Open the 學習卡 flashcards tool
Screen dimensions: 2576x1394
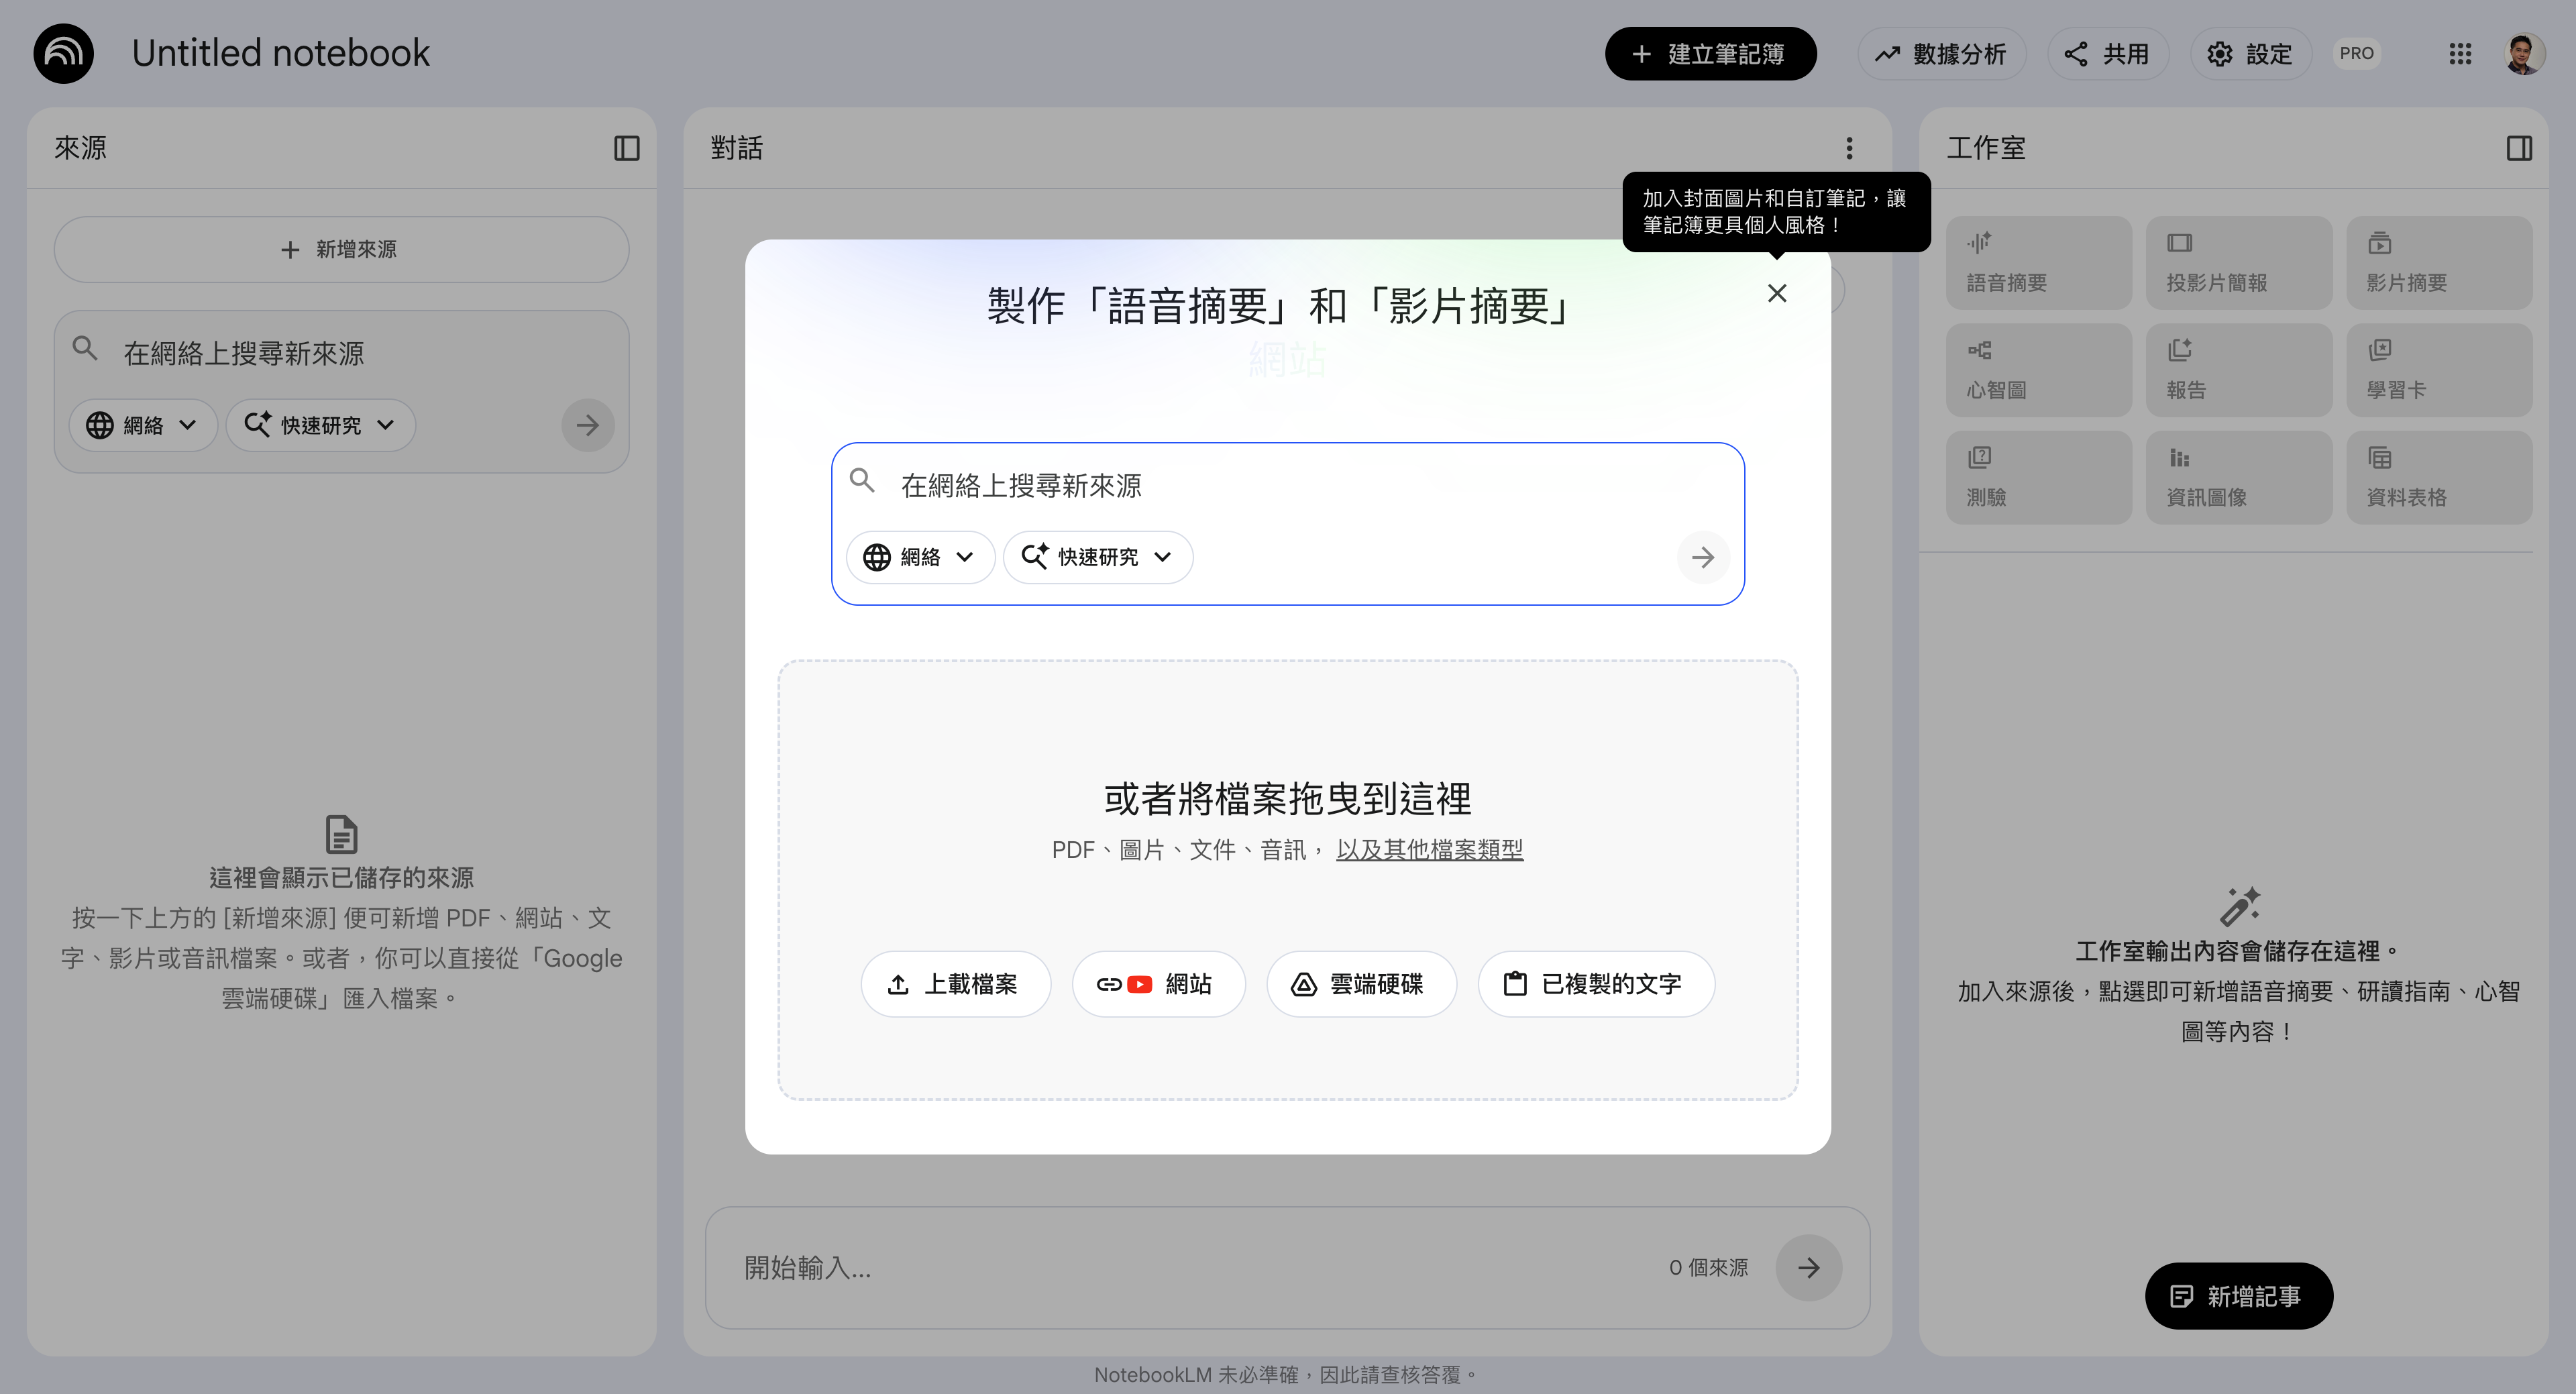pos(2438,369)
